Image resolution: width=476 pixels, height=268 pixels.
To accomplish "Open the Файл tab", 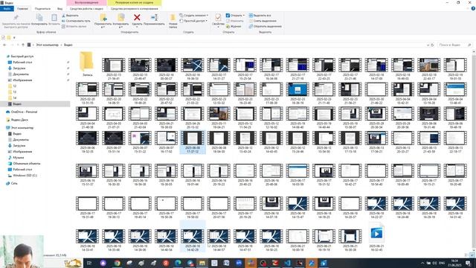I will (7, 9).
